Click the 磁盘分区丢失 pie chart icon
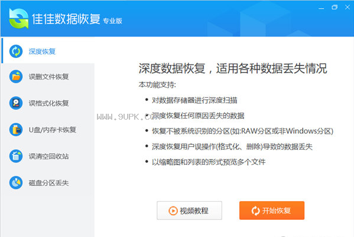This screenshot has width=354, height=237. point(16,183)
